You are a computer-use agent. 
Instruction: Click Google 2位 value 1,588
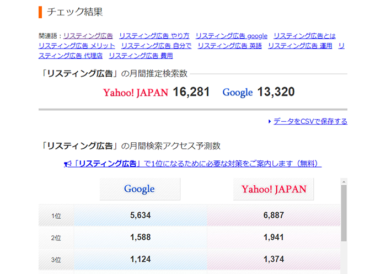[x=140, y=237]
